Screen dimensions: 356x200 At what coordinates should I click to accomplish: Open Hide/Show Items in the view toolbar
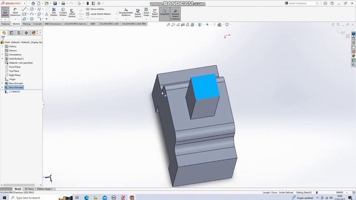207,24
